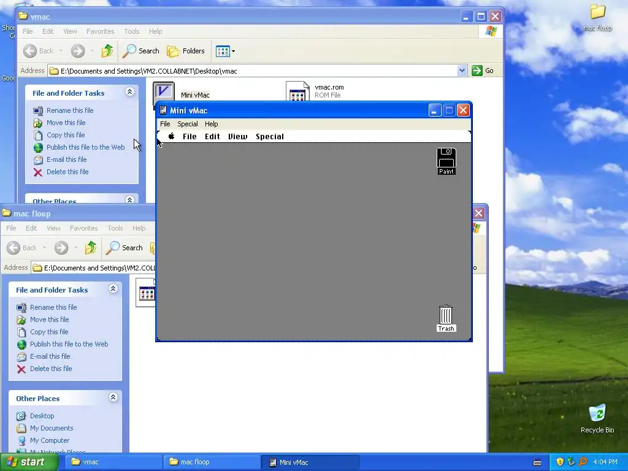Click Move this file in mac floop window
The height and width of the screenshot is (471, 628).
tap(49, 320)
